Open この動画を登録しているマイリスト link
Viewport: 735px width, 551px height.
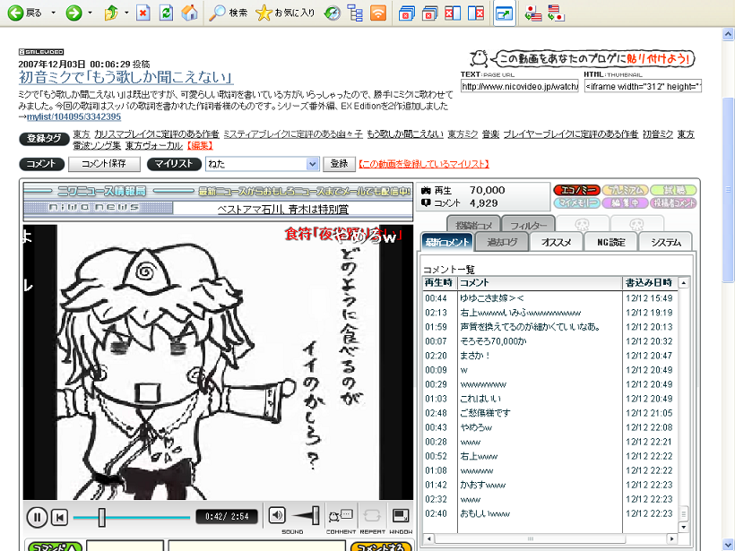coord(424,164)
